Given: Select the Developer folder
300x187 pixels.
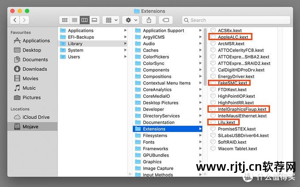Looking at the screenshot, I should coord(168,109).
